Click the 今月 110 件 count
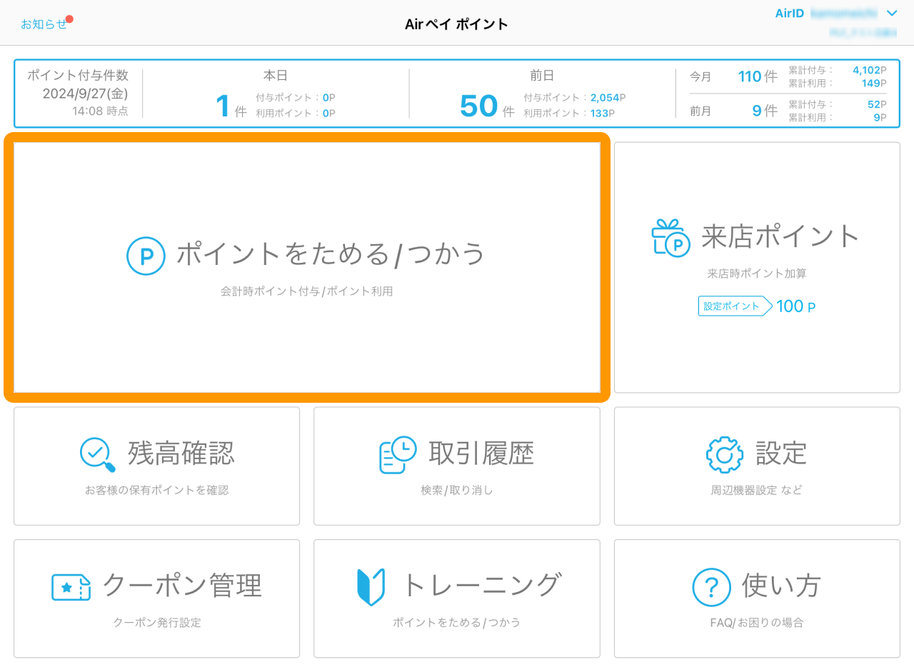914x672 pixels. click(758, 76)
